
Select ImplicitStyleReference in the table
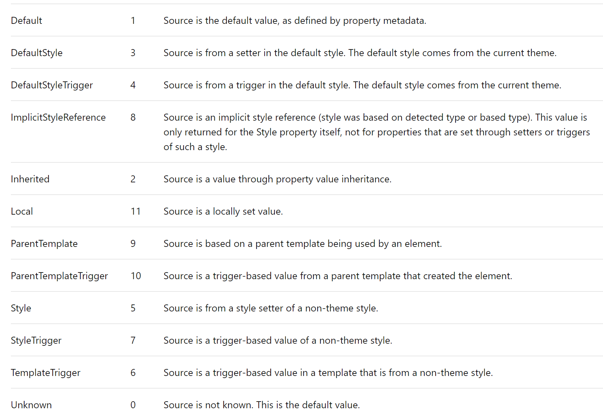tap(58, 117)
